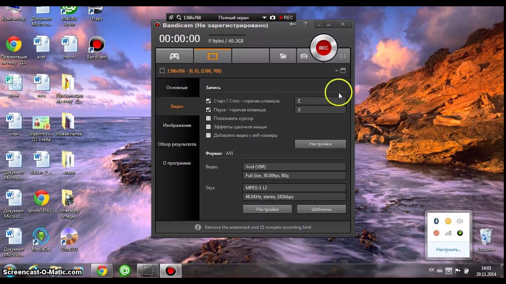Click the magnifier icon in the overlay bar
This screenshot has width=506, height=284.
click(x=179, y=18)
